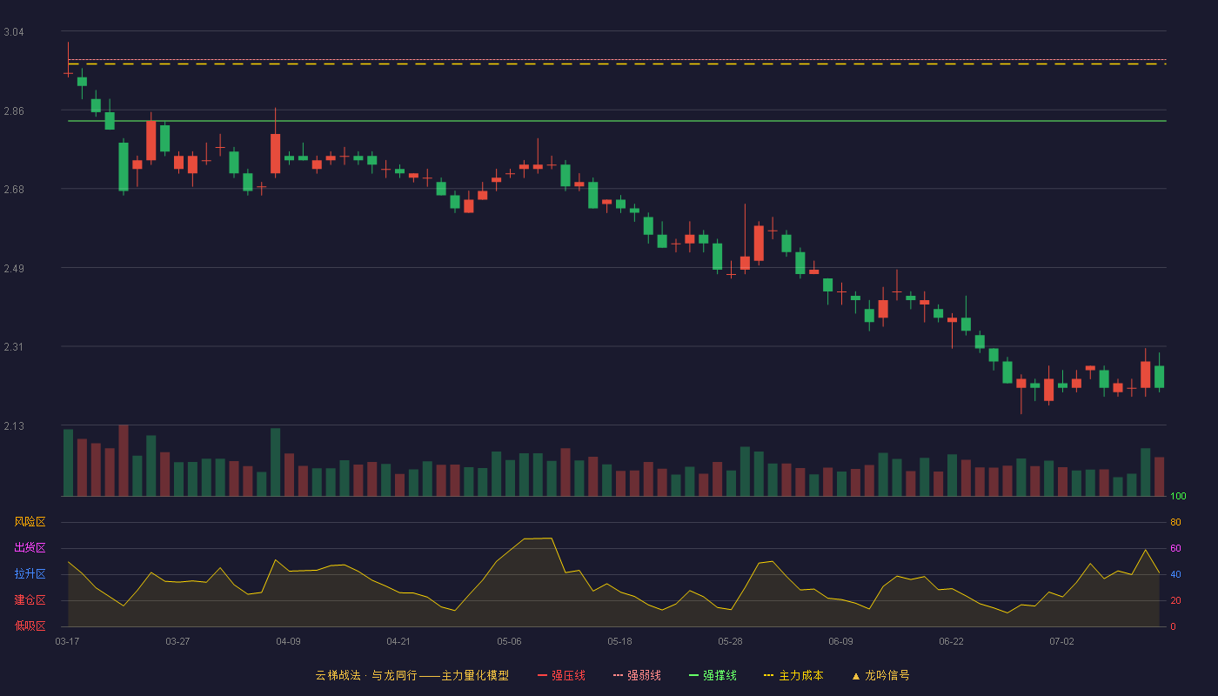The width and height of the screenshot is (1218, 696).
Task: Toggle the 强压线 legend item
Action: pyautogui.click(x=561, y=675)
